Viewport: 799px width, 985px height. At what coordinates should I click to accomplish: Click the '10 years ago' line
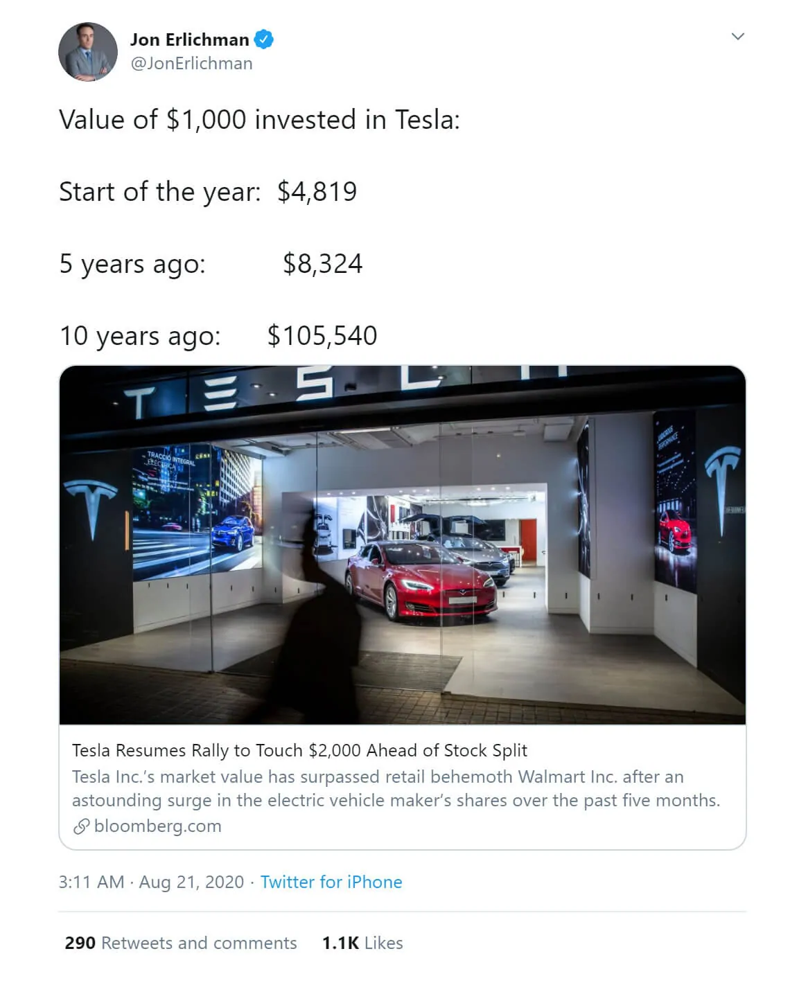click(218, 336)
